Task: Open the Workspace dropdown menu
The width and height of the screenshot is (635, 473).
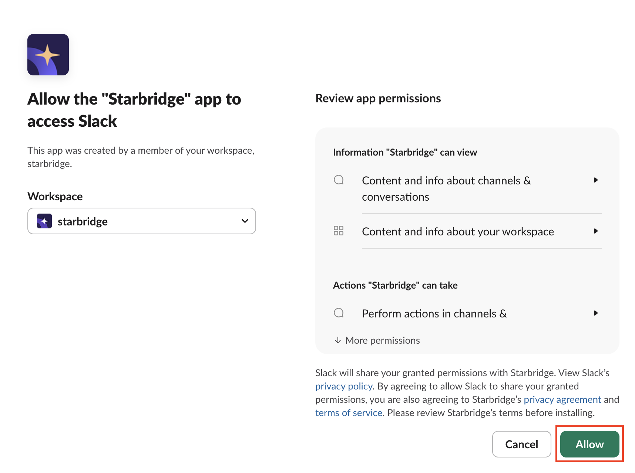Action: [x=141, y=221]
